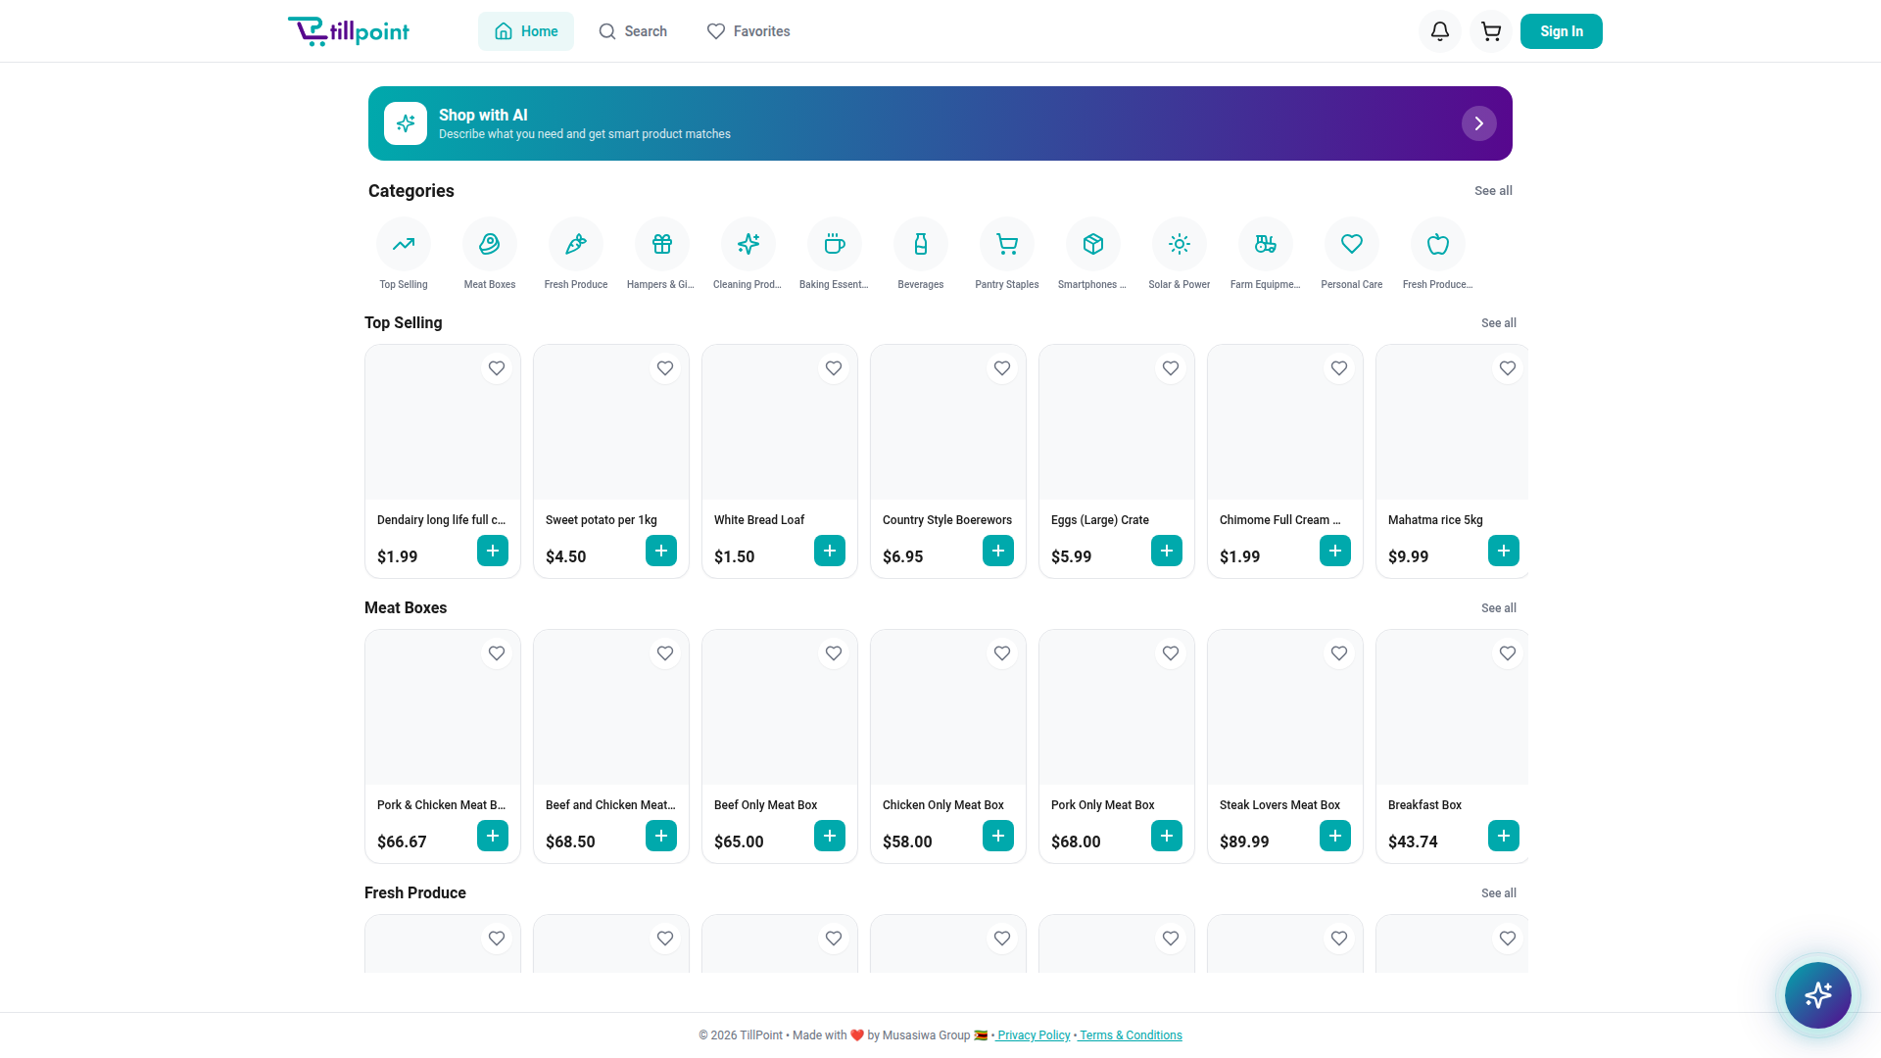Open the Farm Equipment category

coord(1266,244)
